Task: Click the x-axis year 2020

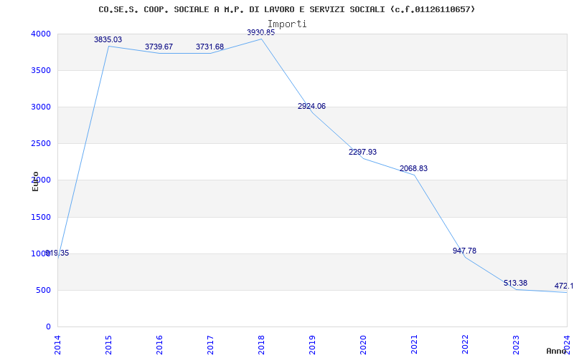Action: point(363,346)
